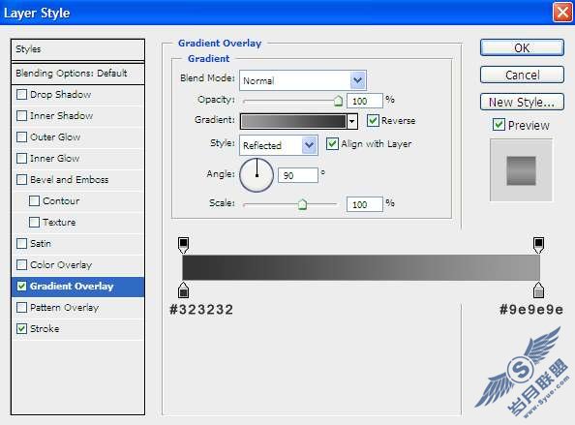This screenshot has height=425, width=575.
Task: Select the #9e9e9e color stop
Action: (x=538, y=290)
